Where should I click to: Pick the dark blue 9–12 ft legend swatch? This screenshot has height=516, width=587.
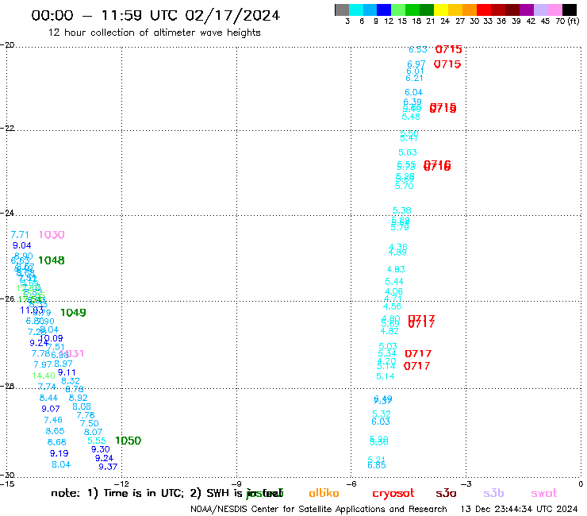(385, 10)
